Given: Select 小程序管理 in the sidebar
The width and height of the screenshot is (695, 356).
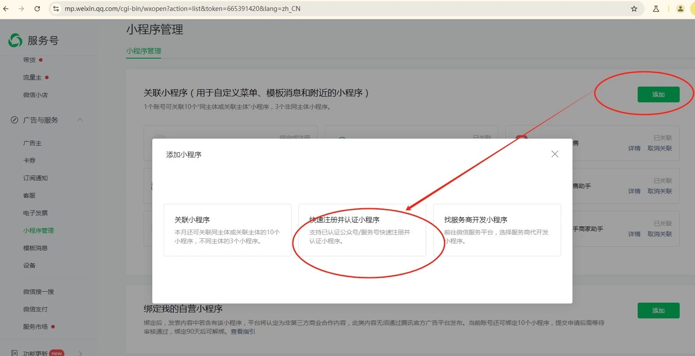Looking at the screenshot, I should click(39, 230).
